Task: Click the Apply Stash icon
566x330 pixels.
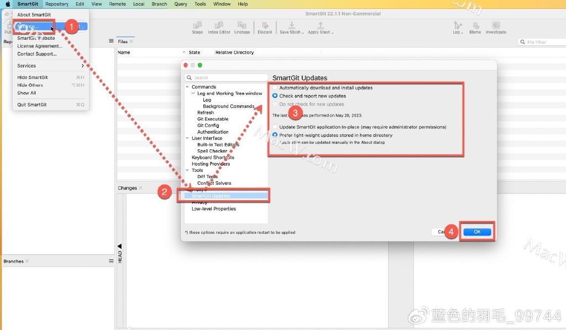Action: coord(320,25)
